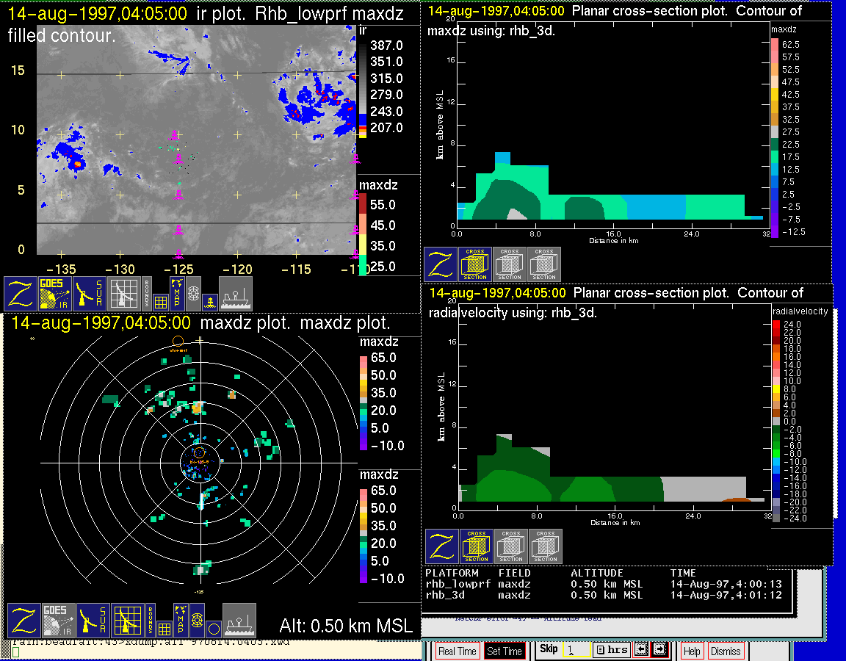Click the third cross-section icon in radialvelocity panel
This screenshot has height=661, width=846.
[546, 547]
